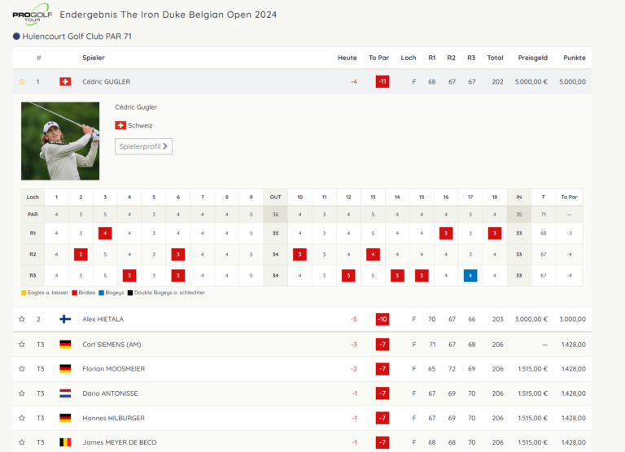Image resolution: width=625 pixels, height=452 pixels.
Task: Click the German flag beside Carl Siemens
Action: pos(65,345)
